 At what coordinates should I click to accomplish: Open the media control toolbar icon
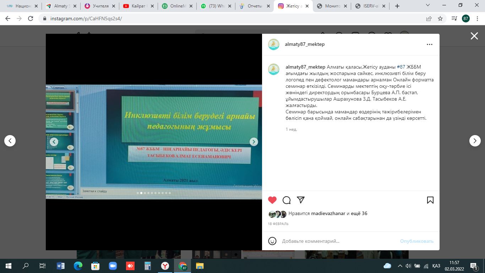point(454,18)
